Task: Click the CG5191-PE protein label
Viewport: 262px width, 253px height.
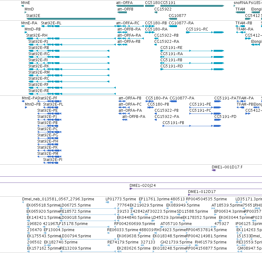Action: point(200,104)
